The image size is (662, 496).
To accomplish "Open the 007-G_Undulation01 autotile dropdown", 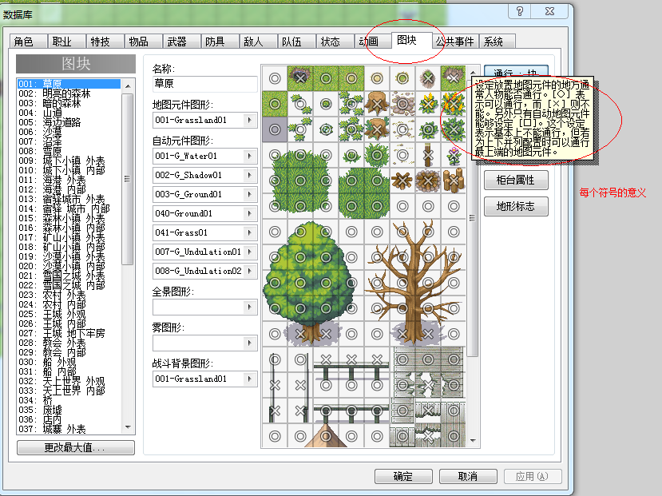I will click(250, 252).
